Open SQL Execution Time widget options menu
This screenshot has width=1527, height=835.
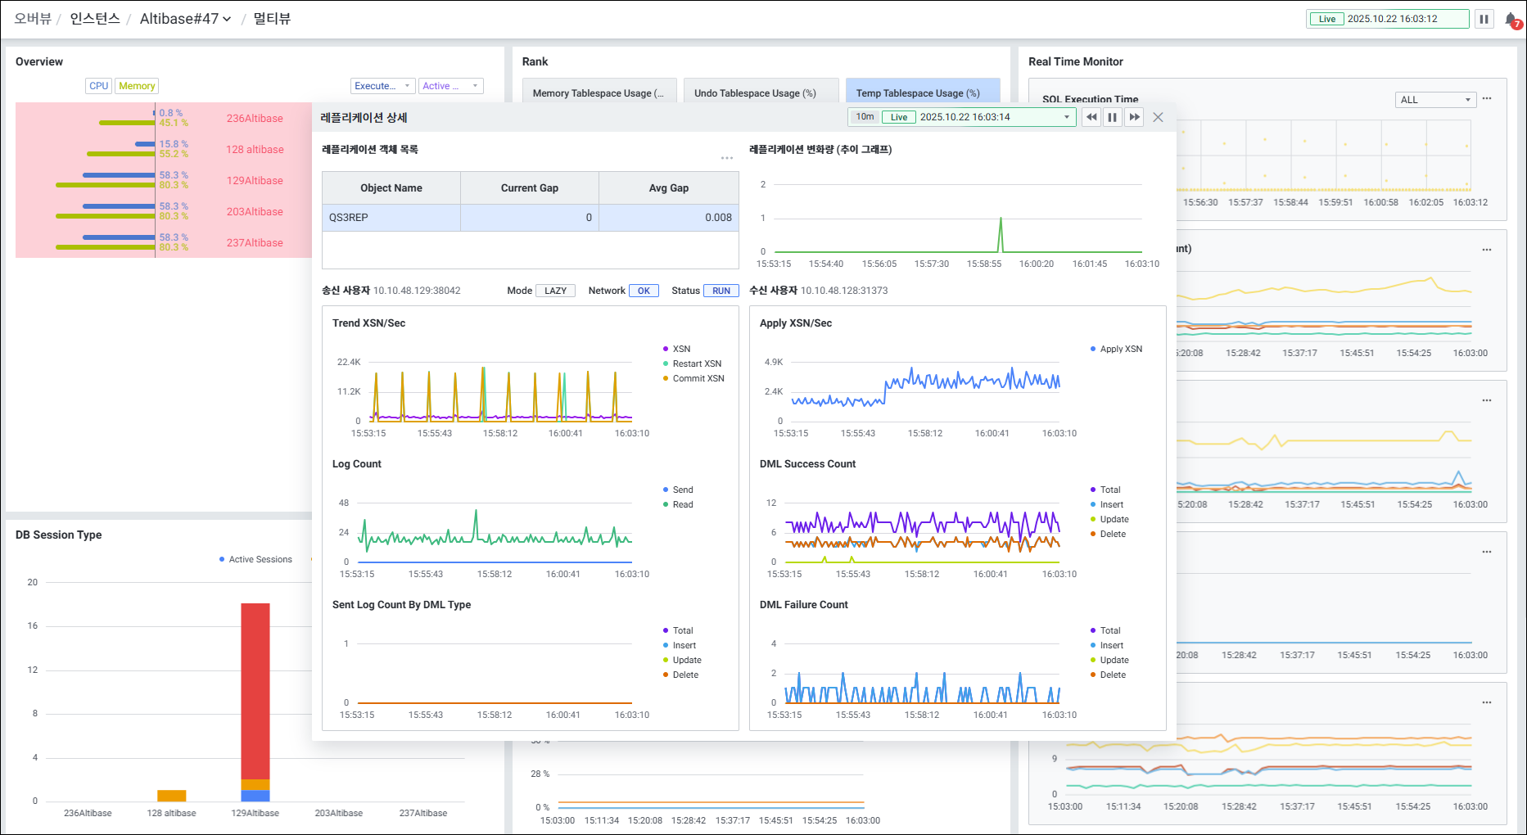click(1487, 99)
